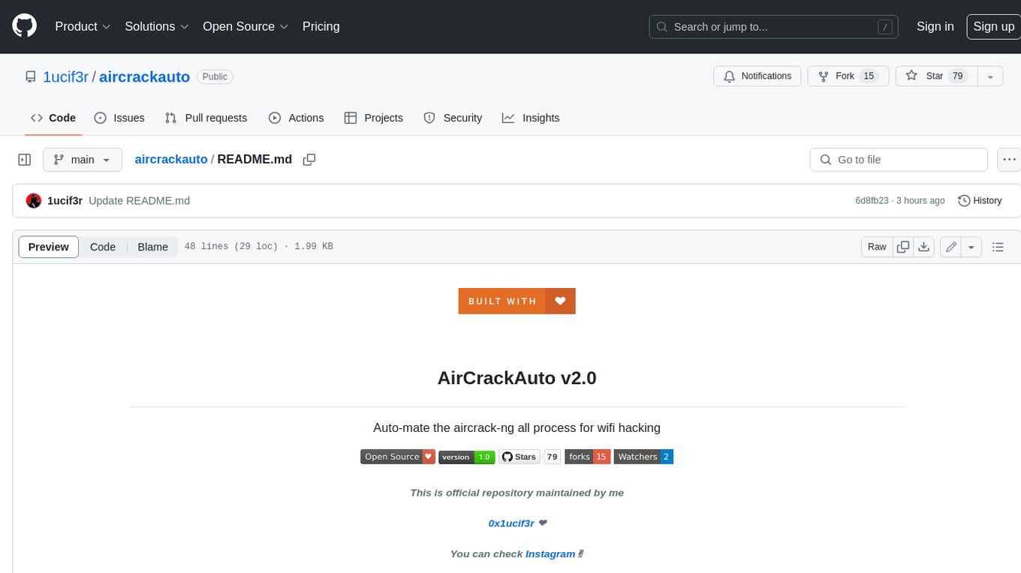The height and width of the screenshot is (573, 1021).
Task: Select the Preview view toggle
Action: click(49, 247)
